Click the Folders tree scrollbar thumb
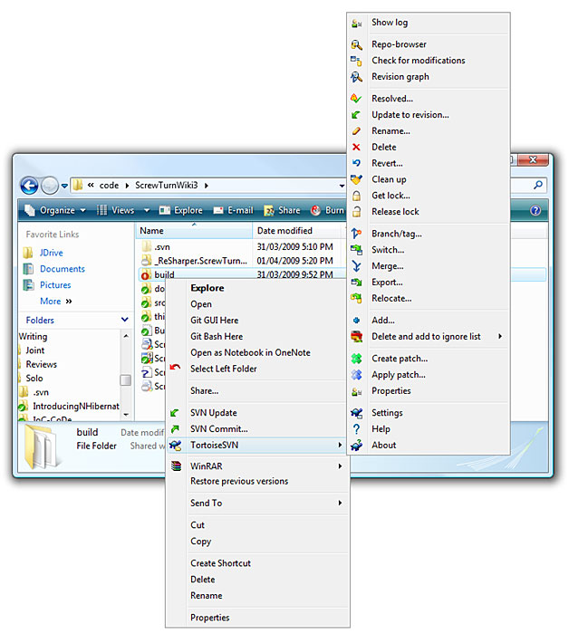 [x=126, y=380]
